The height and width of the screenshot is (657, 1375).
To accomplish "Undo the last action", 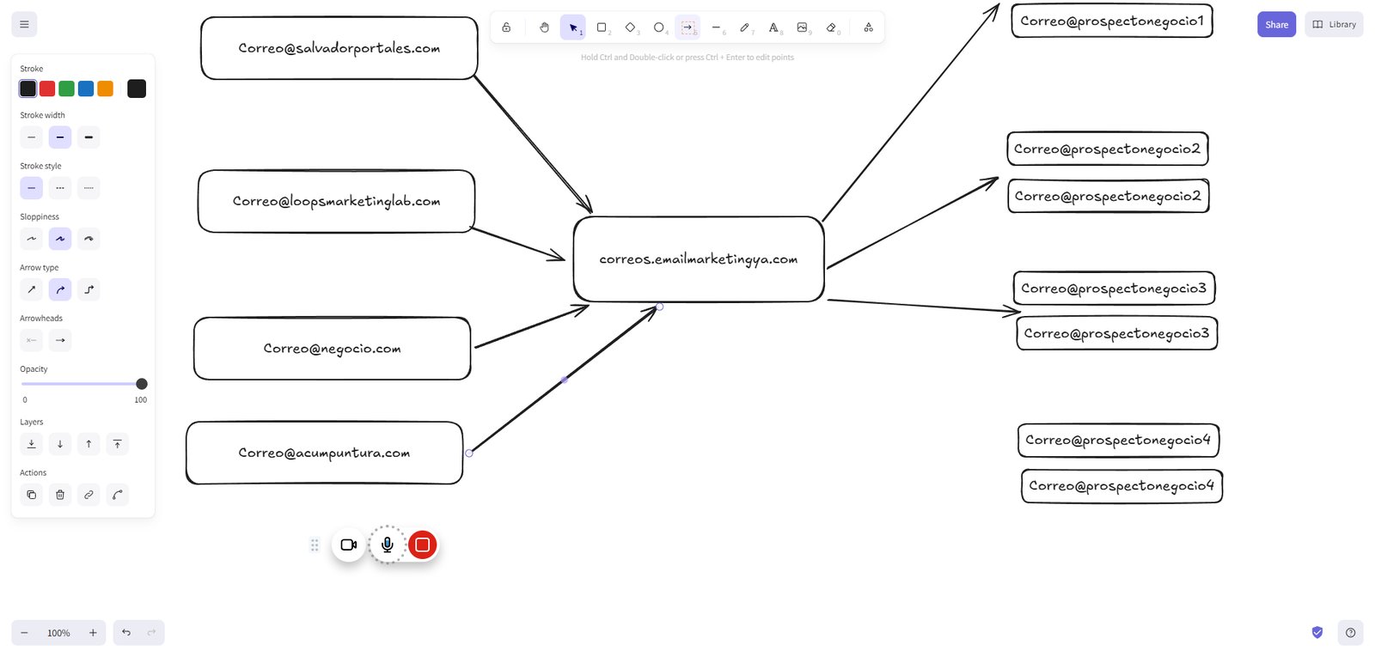I will (126, 633).
